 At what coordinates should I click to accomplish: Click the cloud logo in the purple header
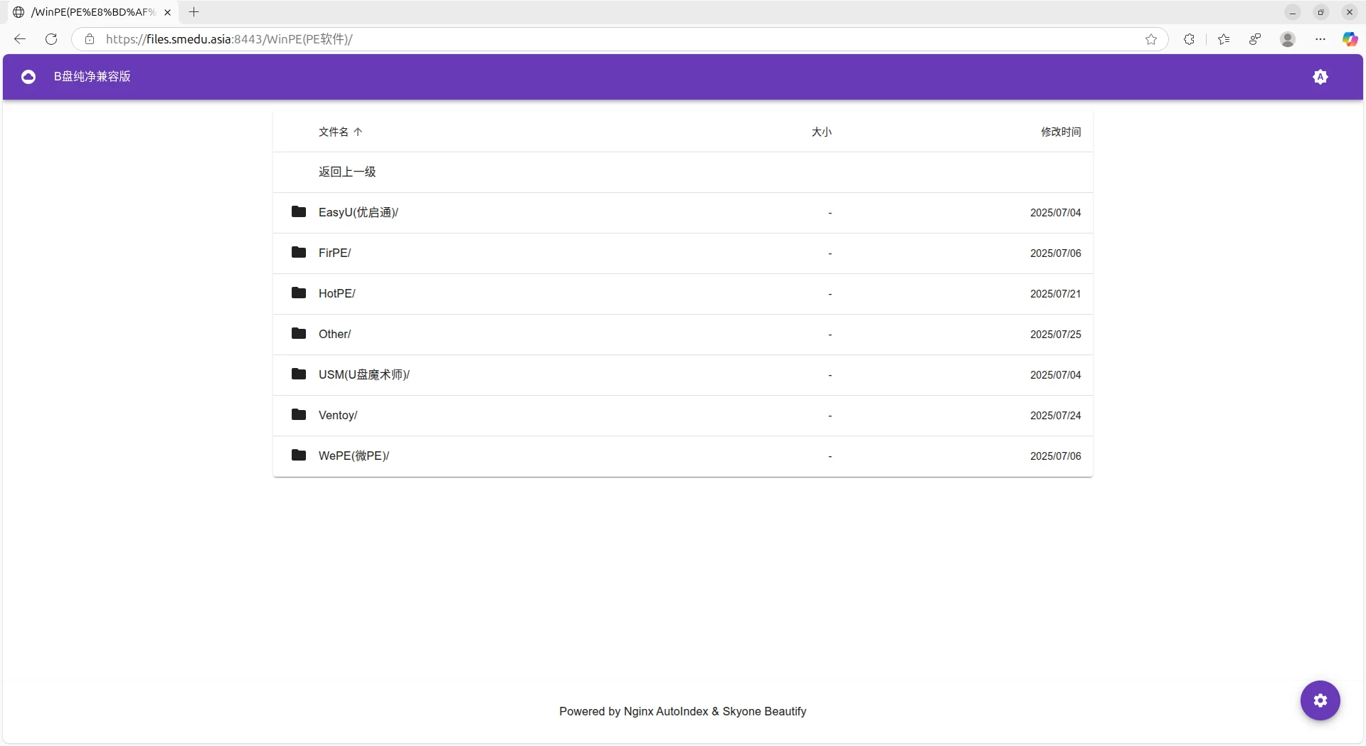(x=28, y=77)
